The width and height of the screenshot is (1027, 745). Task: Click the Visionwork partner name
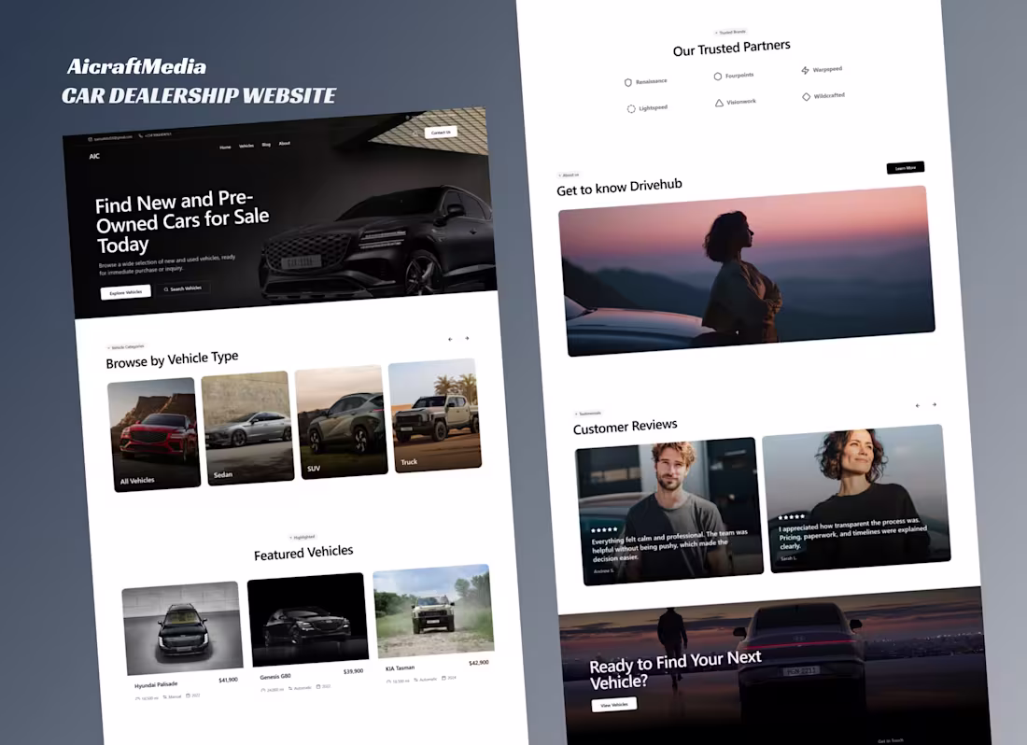point(741,102)
